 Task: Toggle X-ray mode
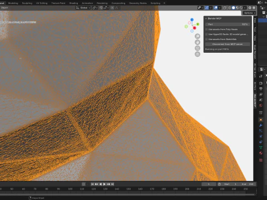225,8
